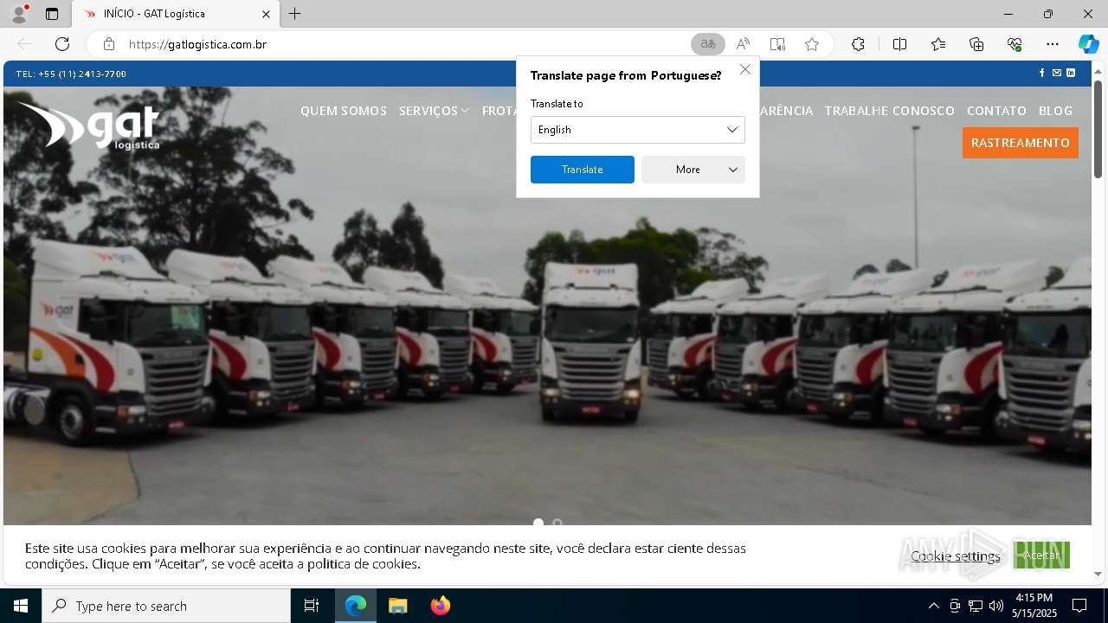Expand the More options dropdown

tap(693, 170)
